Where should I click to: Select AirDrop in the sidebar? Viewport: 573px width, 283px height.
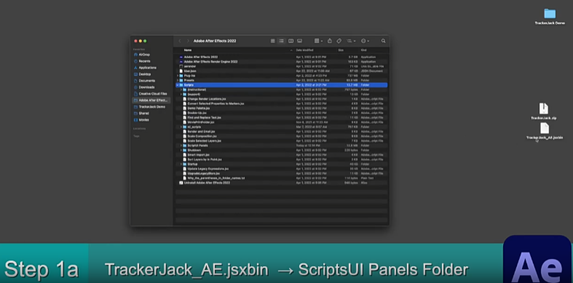[x=144, y=55]
